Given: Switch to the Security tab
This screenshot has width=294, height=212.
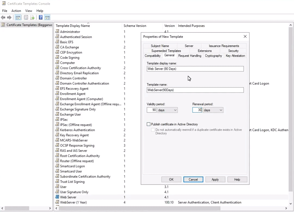Looking at the screenshot, I should [233, 51].
